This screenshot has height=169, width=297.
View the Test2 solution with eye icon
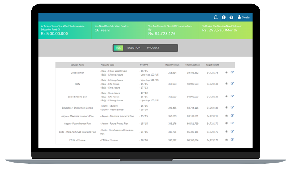226,83
